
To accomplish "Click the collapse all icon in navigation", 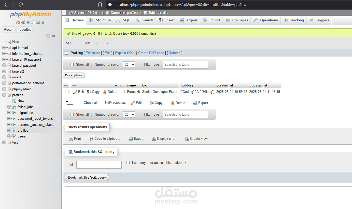I will 48,36.
